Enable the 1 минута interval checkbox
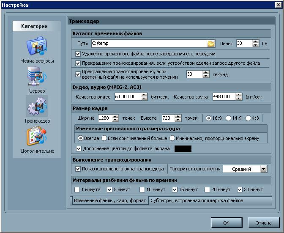Viewport: 284px width, 233px height. tap(77, 190)
